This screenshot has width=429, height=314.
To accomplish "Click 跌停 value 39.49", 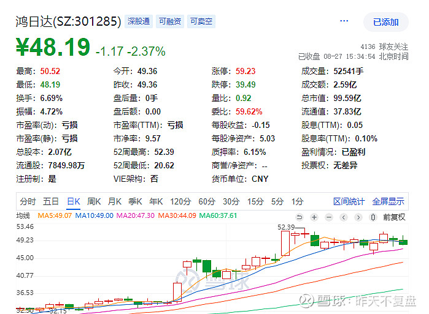I will click(x=245, y=84).
